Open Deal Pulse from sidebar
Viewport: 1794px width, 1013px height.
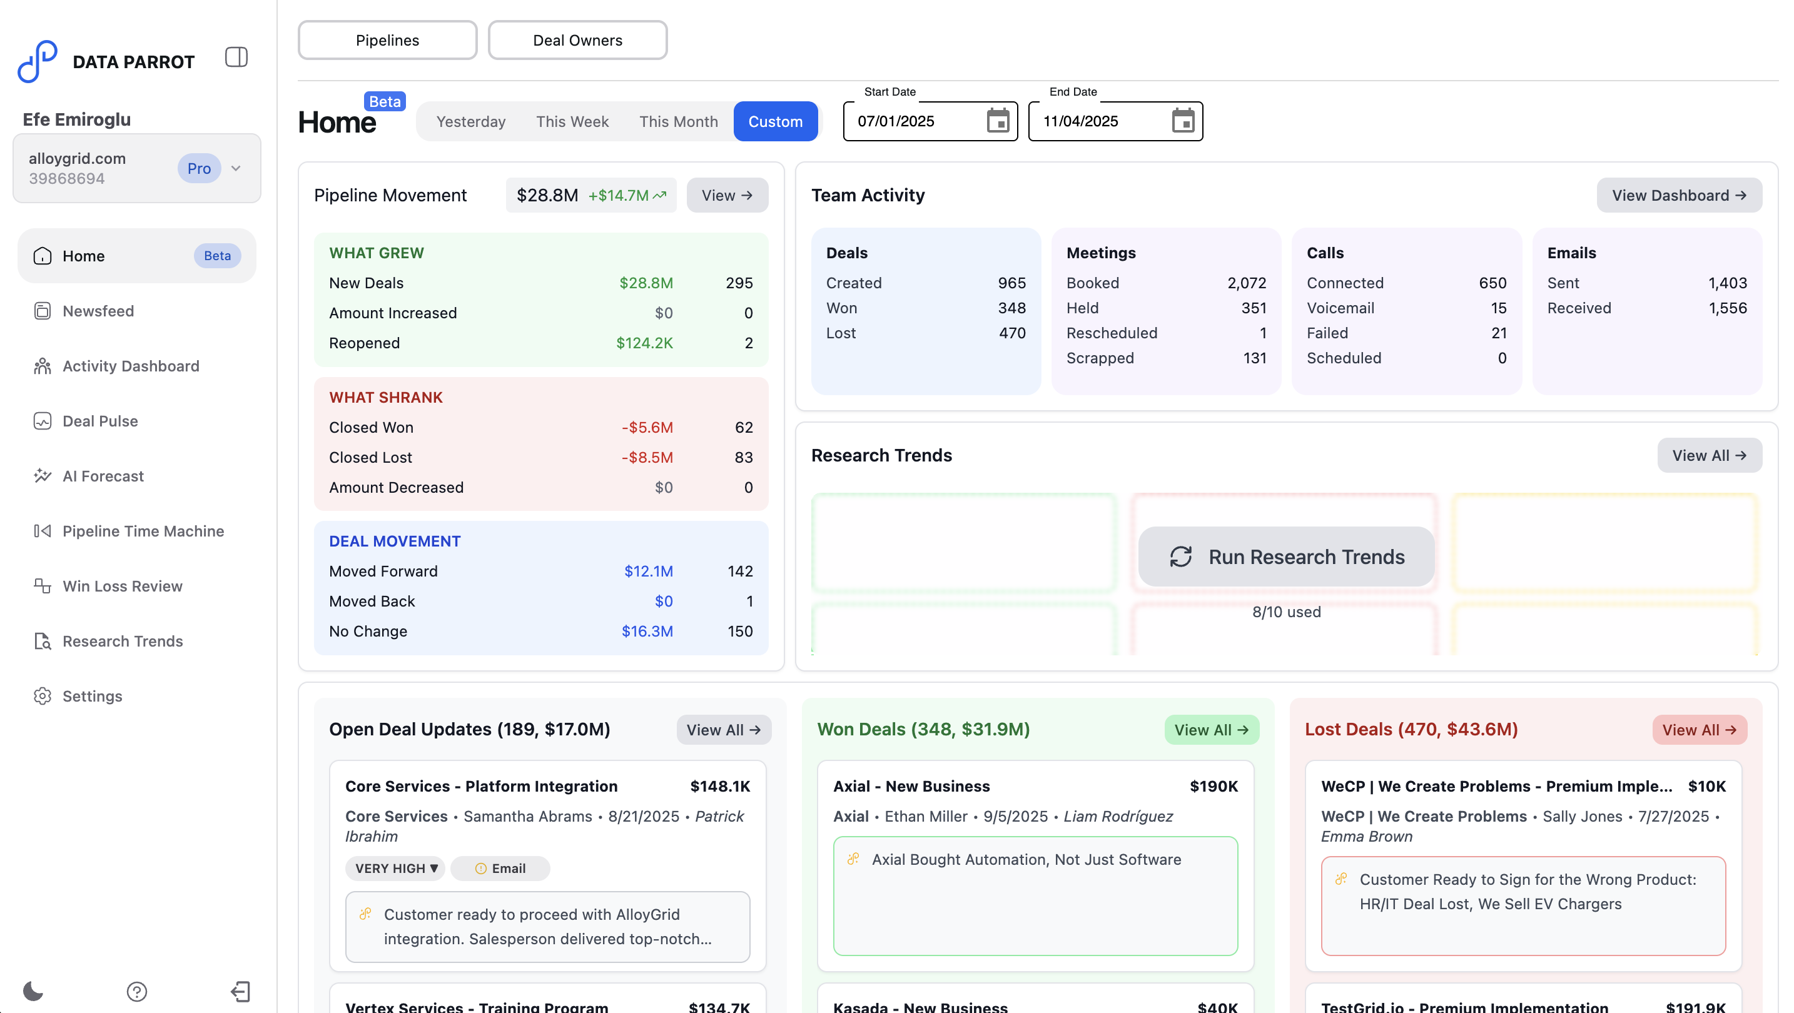100,420
